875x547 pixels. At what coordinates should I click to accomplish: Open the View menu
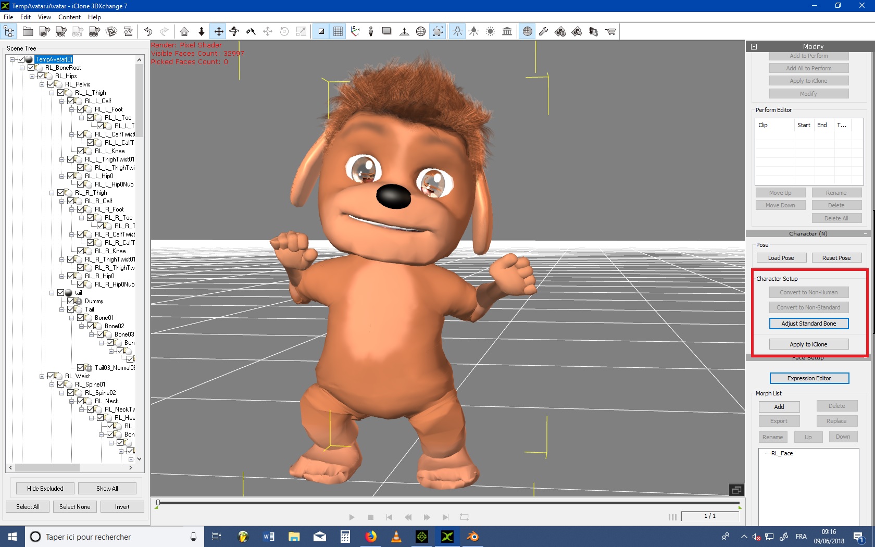tap(44, 17)
